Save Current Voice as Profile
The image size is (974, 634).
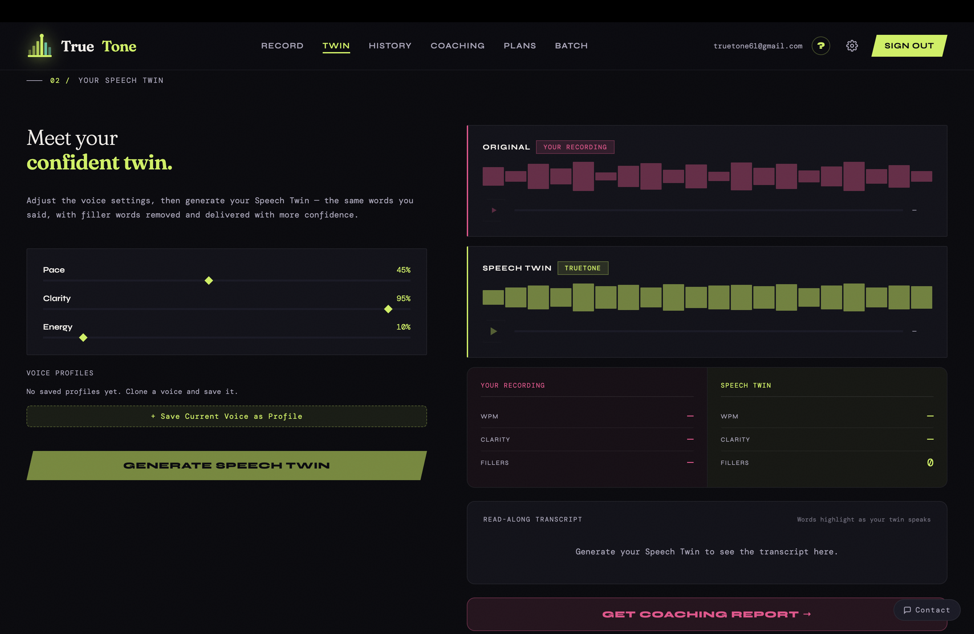pyautogui.click(x=227, y=416)
